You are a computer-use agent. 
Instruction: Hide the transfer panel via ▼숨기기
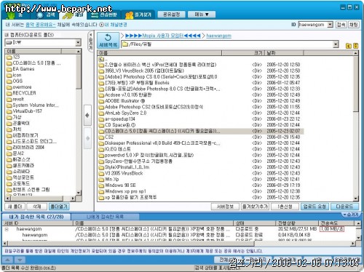coord(351,215)
